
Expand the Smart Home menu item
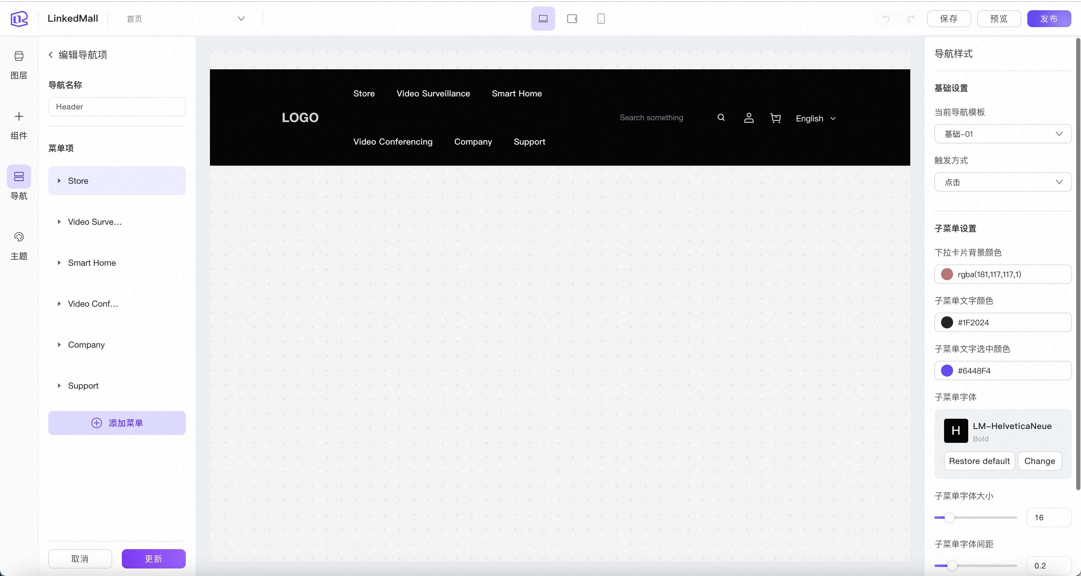coord(59,263)
